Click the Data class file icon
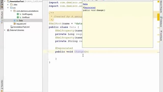 point(15,20)
